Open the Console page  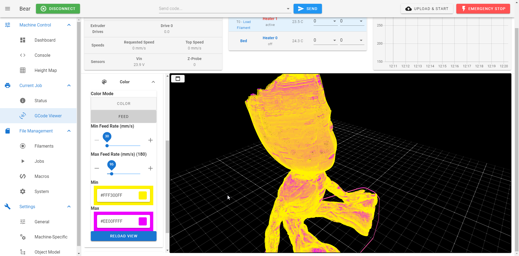[x=38, y=55]
